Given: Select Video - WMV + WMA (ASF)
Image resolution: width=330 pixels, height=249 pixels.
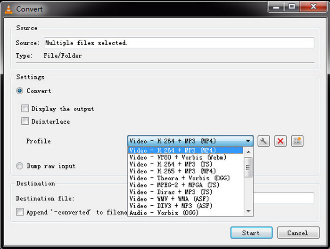Looking at the screenshot, I should (185, 199).
